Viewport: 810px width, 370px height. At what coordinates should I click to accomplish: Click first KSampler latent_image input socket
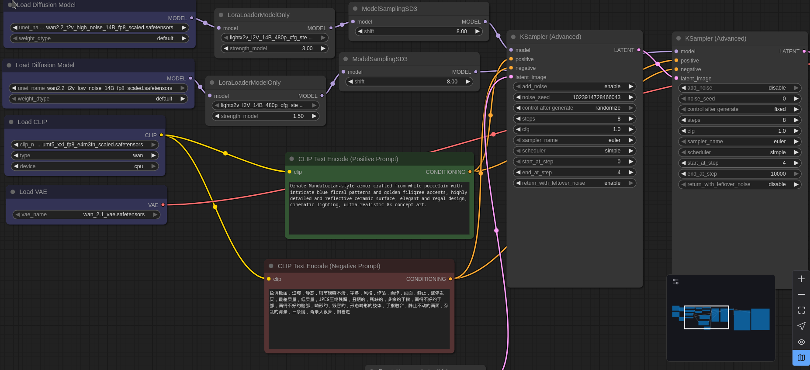[511, 77]
